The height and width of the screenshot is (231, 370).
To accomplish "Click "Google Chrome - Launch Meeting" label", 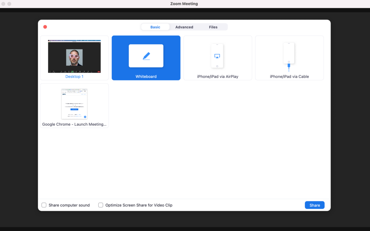I will click(x=74, y=125).
